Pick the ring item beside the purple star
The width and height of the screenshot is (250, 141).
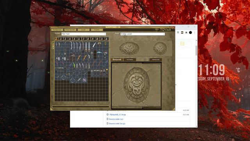(73, 80)
